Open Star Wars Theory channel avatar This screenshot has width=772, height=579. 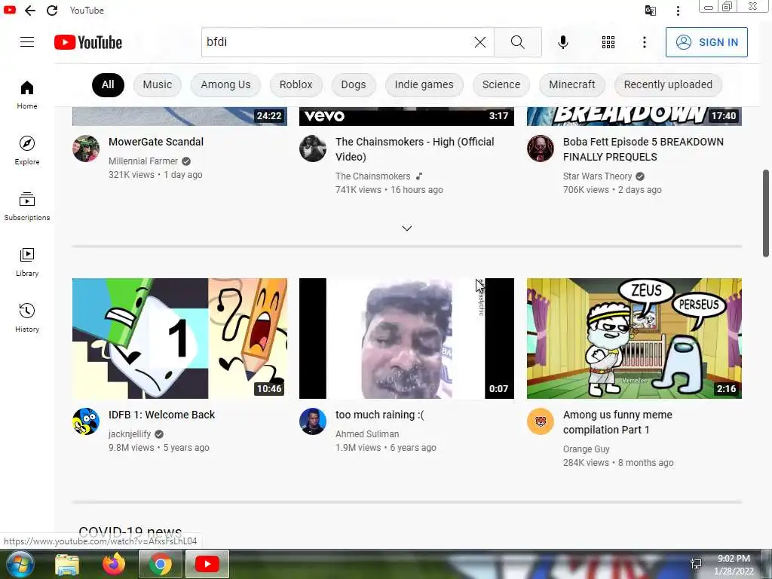point(541,149)
